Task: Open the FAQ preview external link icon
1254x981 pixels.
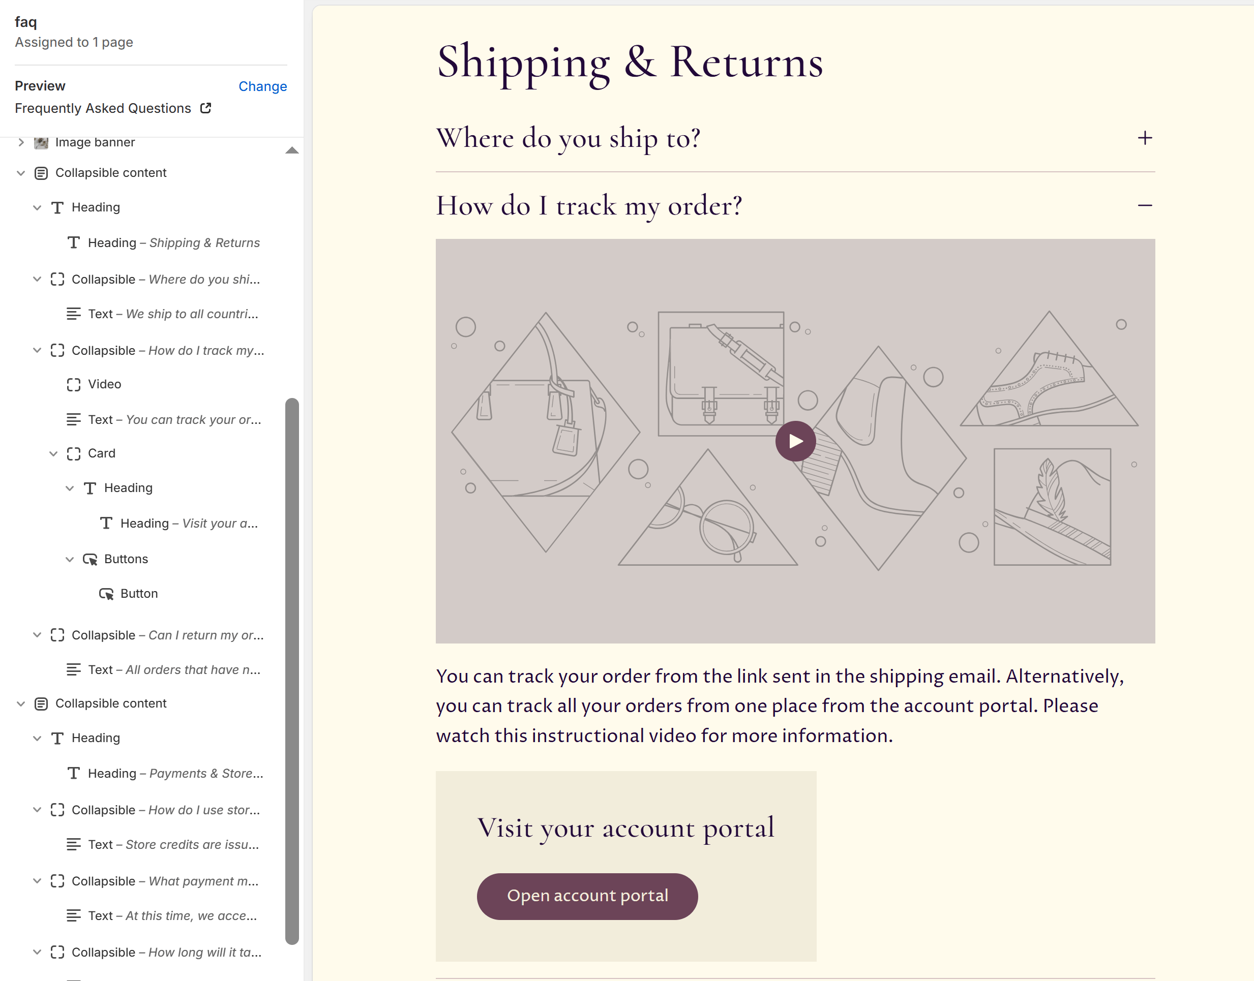Action: 206,108
